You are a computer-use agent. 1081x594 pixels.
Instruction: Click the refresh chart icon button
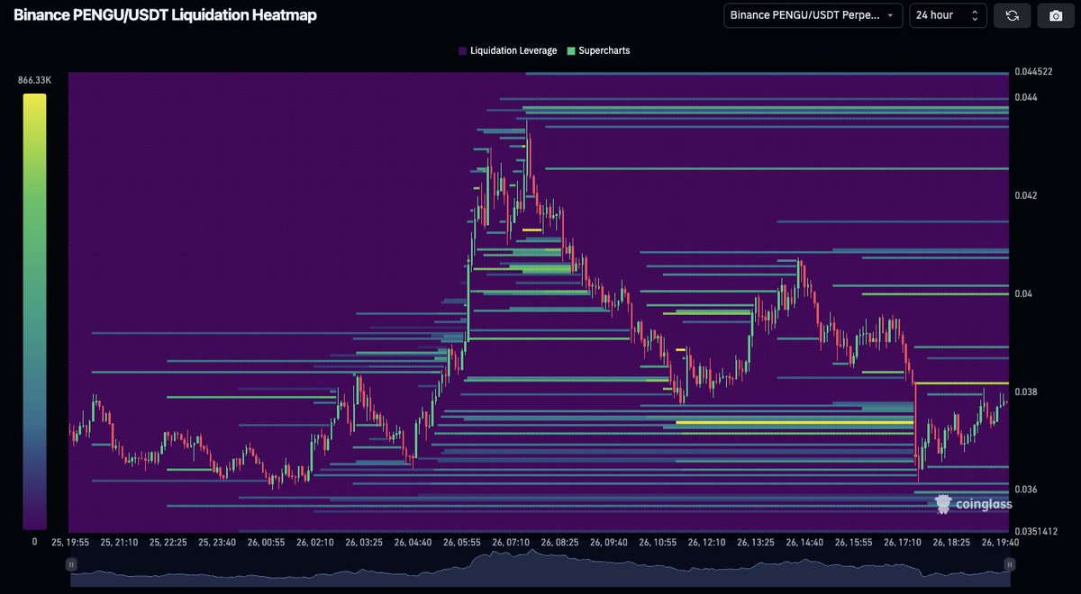click(x=1012, y=15)
